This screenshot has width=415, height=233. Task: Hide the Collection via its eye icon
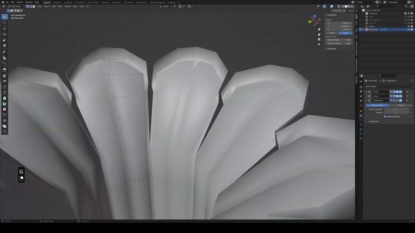point(409,13)
